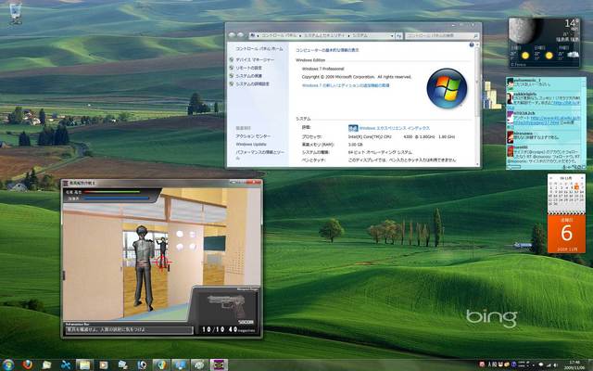Click the orange date 6 calendar gadget
593x371 pixels.
click(566, 233)
